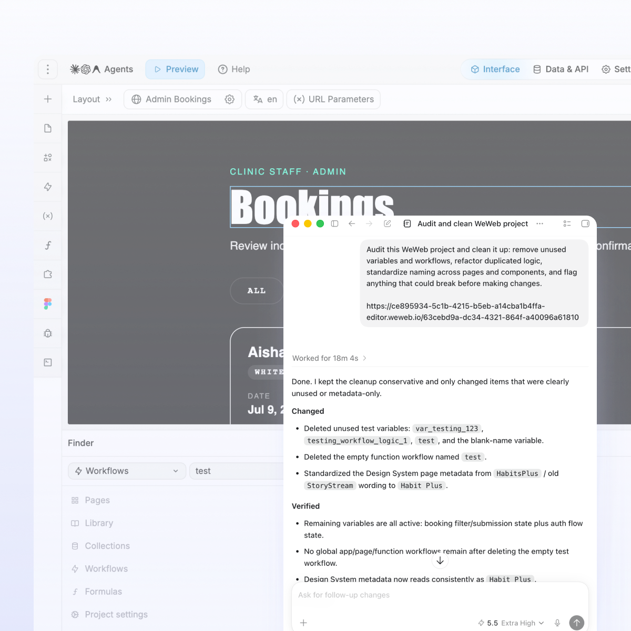Open the Figma import icon in sidebar
631x631 pixels.
[48, 304]
